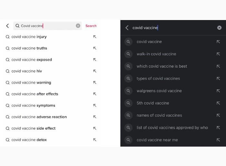Insert 'walk-in covid vaccine' using arrow icon
Viewport: 226px width, 166px height.
click(218, 54)
